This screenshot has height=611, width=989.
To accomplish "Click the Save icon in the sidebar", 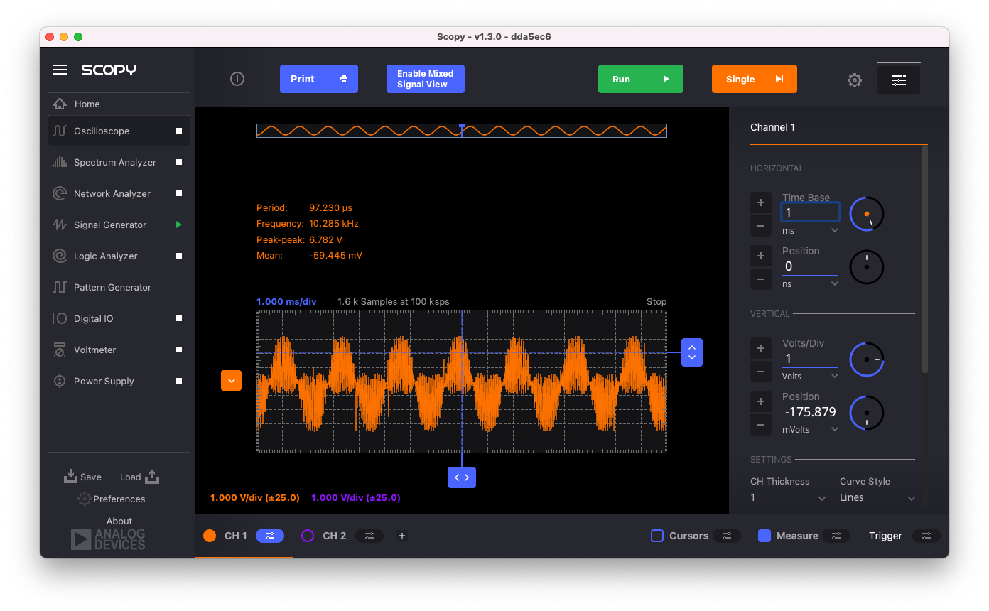I will (70, 476).
